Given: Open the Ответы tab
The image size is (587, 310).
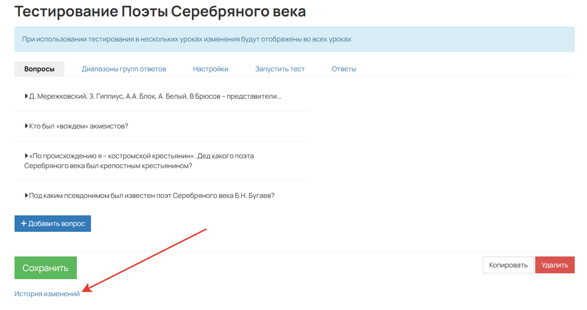Looking at the screenshot, I should (344, 69).
